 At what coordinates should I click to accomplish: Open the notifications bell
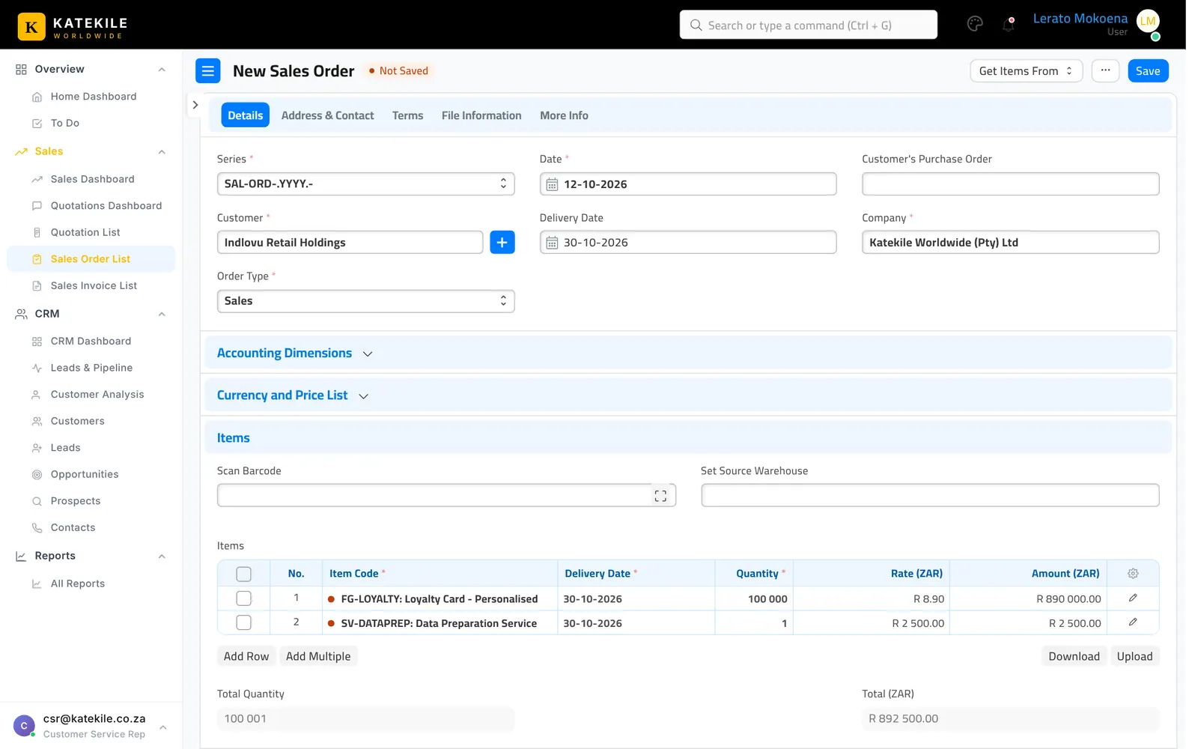click(x=1009, y=25)
